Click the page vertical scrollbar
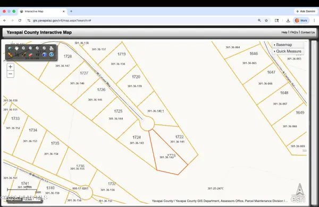 pos(314,122)
